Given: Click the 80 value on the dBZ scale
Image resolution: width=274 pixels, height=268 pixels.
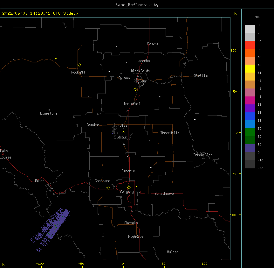Looking at the screenshot, I should click(259, 25).
